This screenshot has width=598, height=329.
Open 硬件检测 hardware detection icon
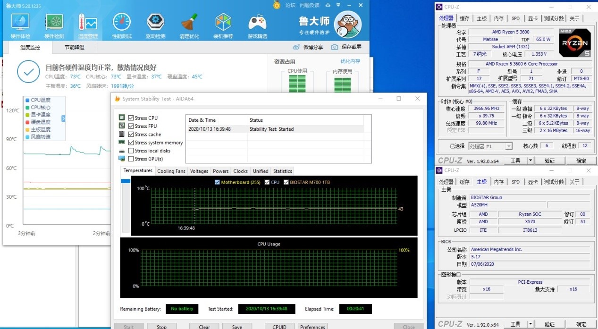[x=54, y=26]
